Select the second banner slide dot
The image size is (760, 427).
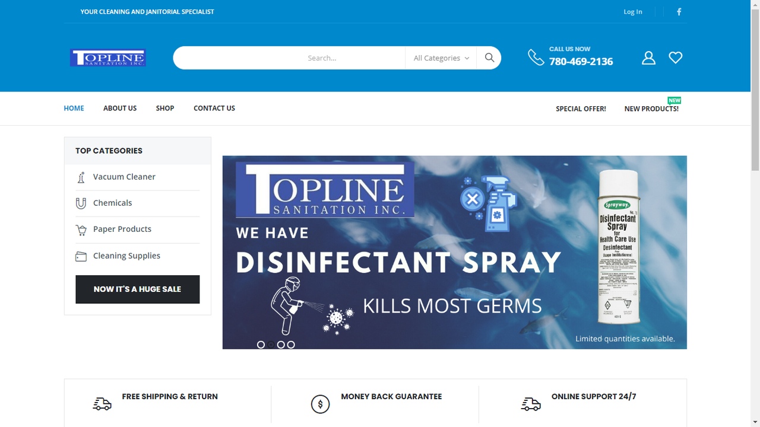(x=271, y=345)
